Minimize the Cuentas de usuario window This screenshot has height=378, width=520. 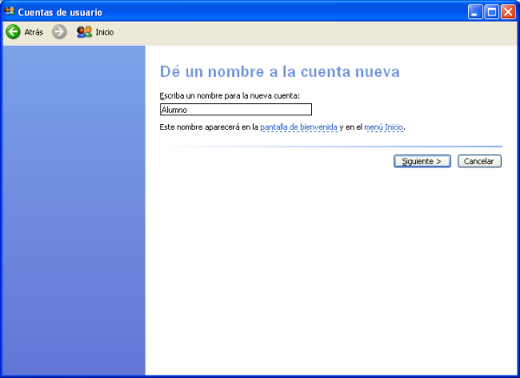[475, 12]
